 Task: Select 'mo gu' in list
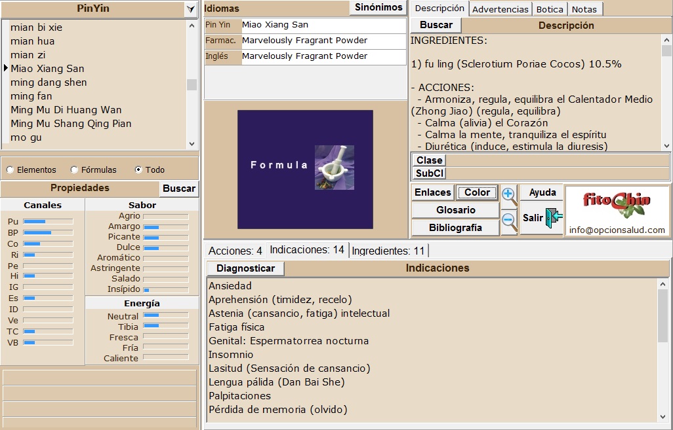point(26,137)
